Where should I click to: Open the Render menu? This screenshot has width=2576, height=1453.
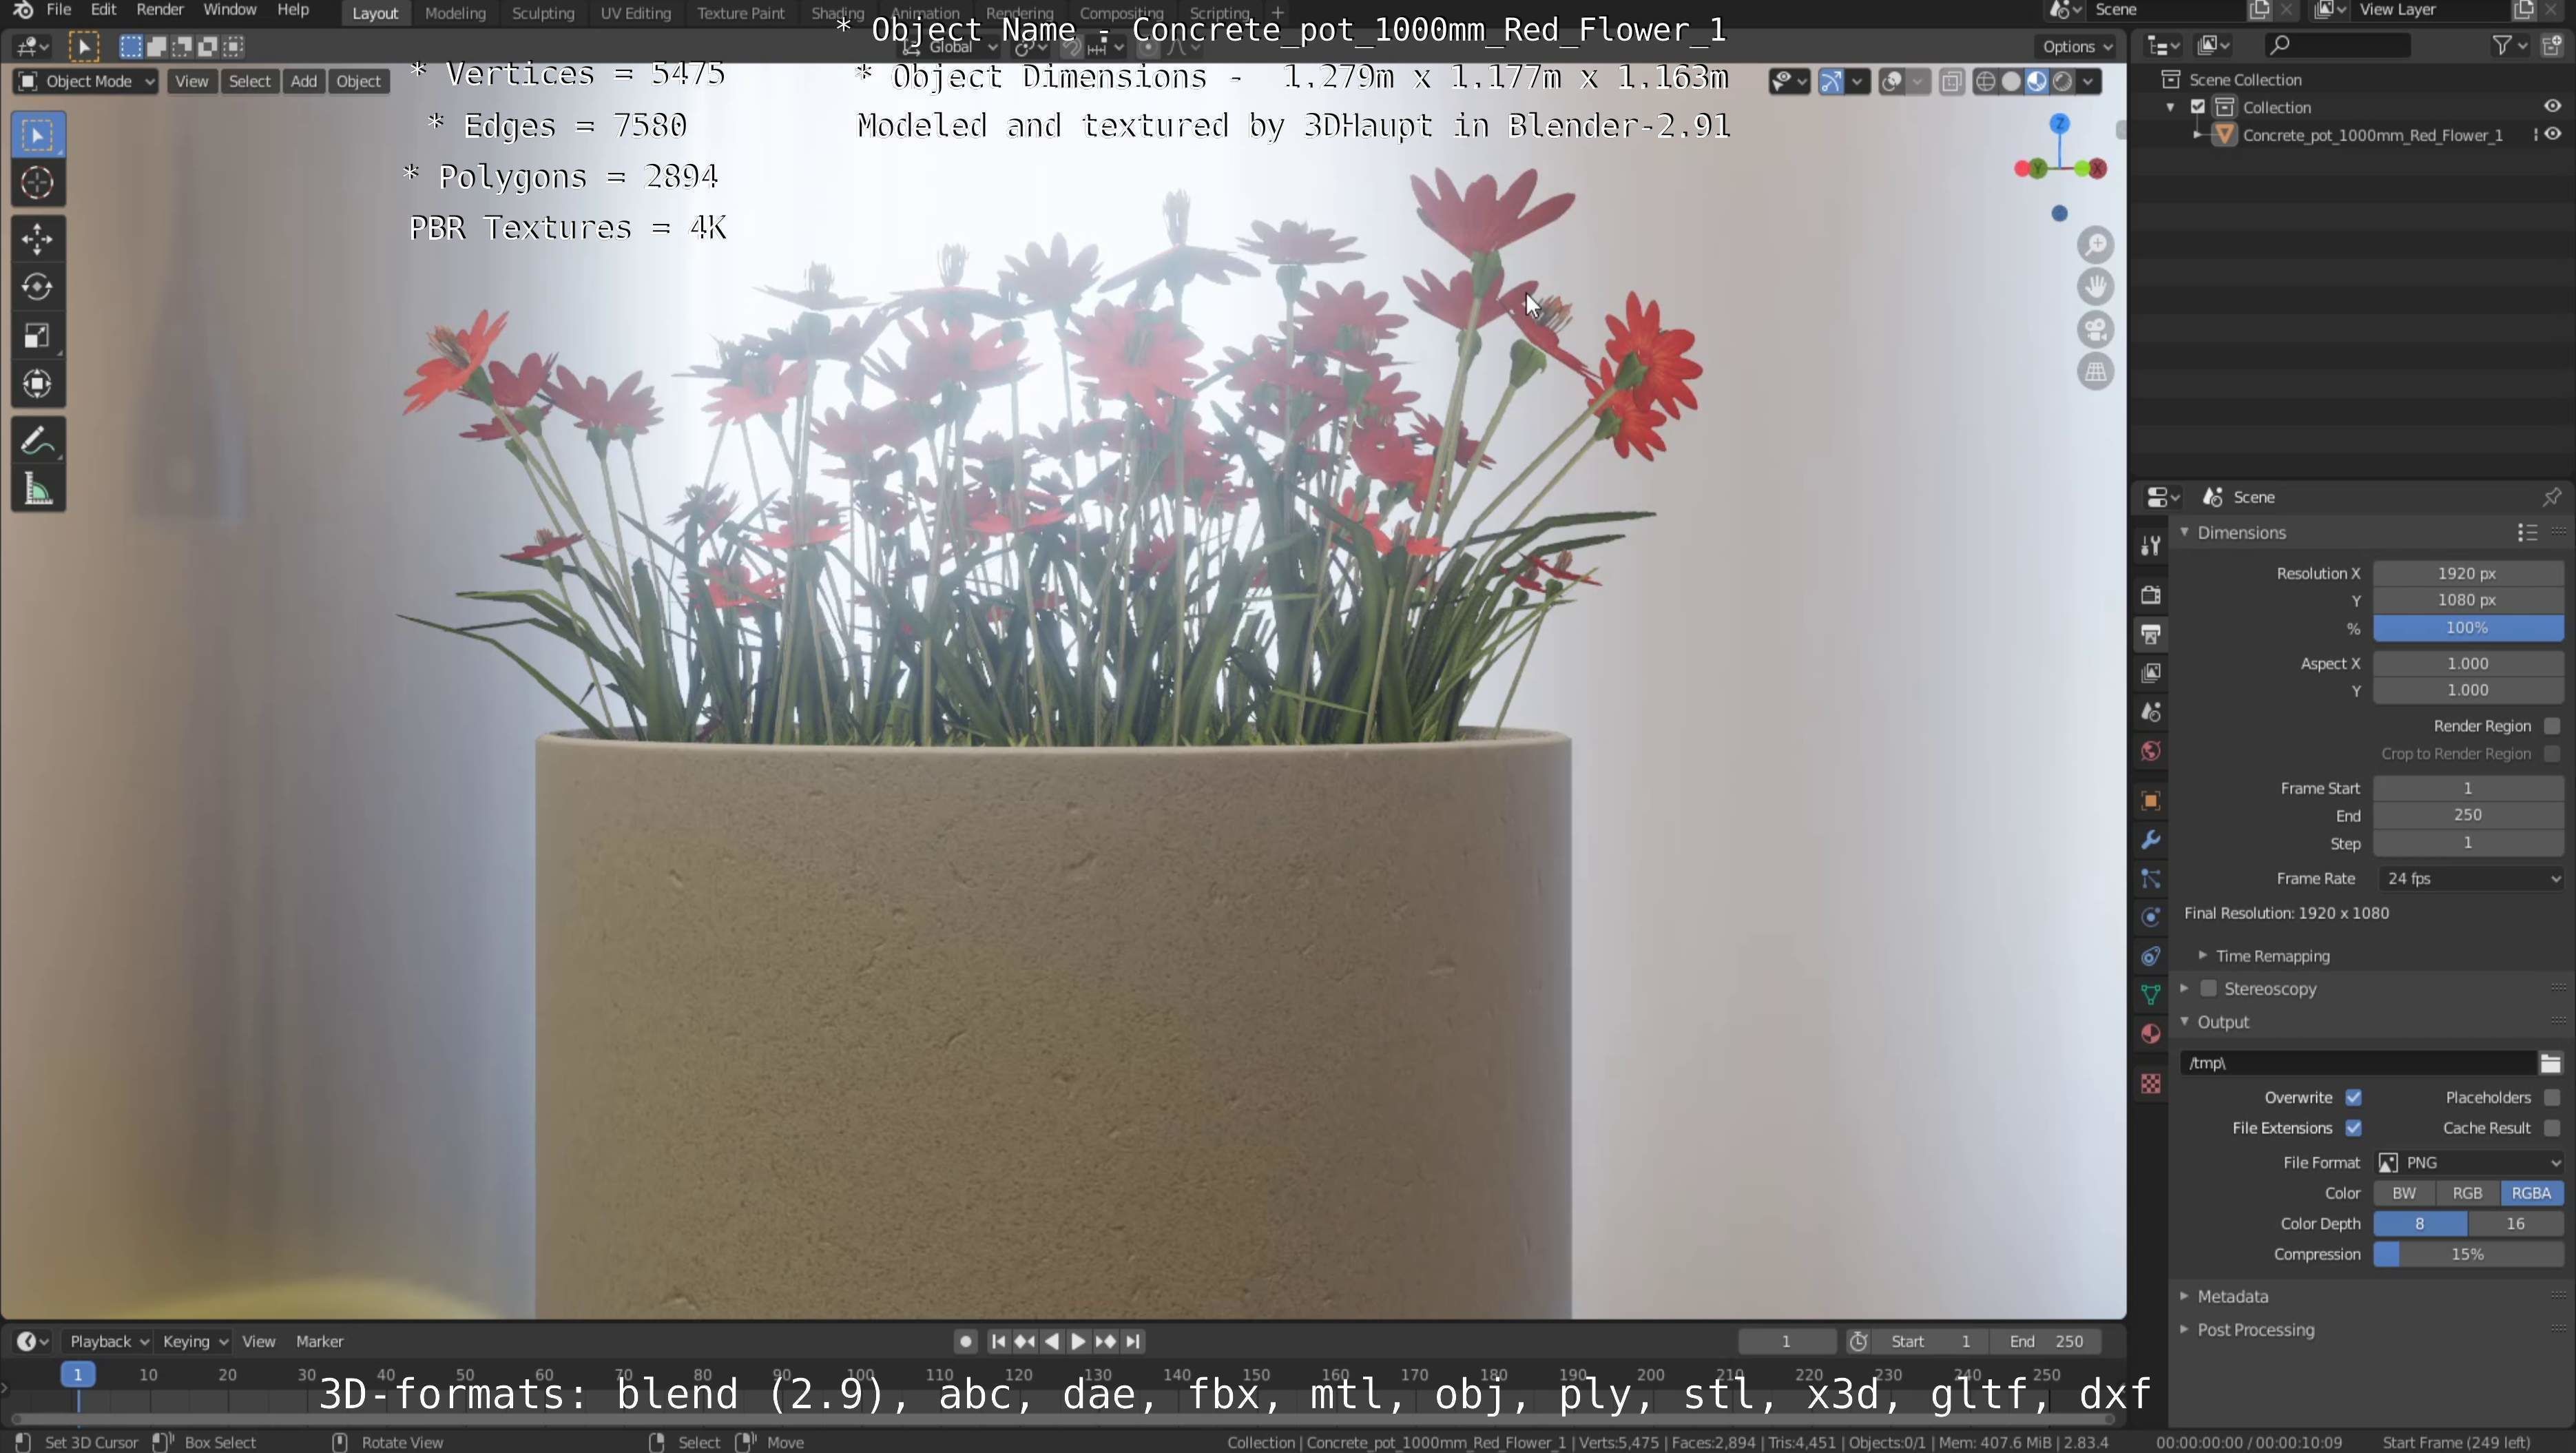click(x=160, y=10)
